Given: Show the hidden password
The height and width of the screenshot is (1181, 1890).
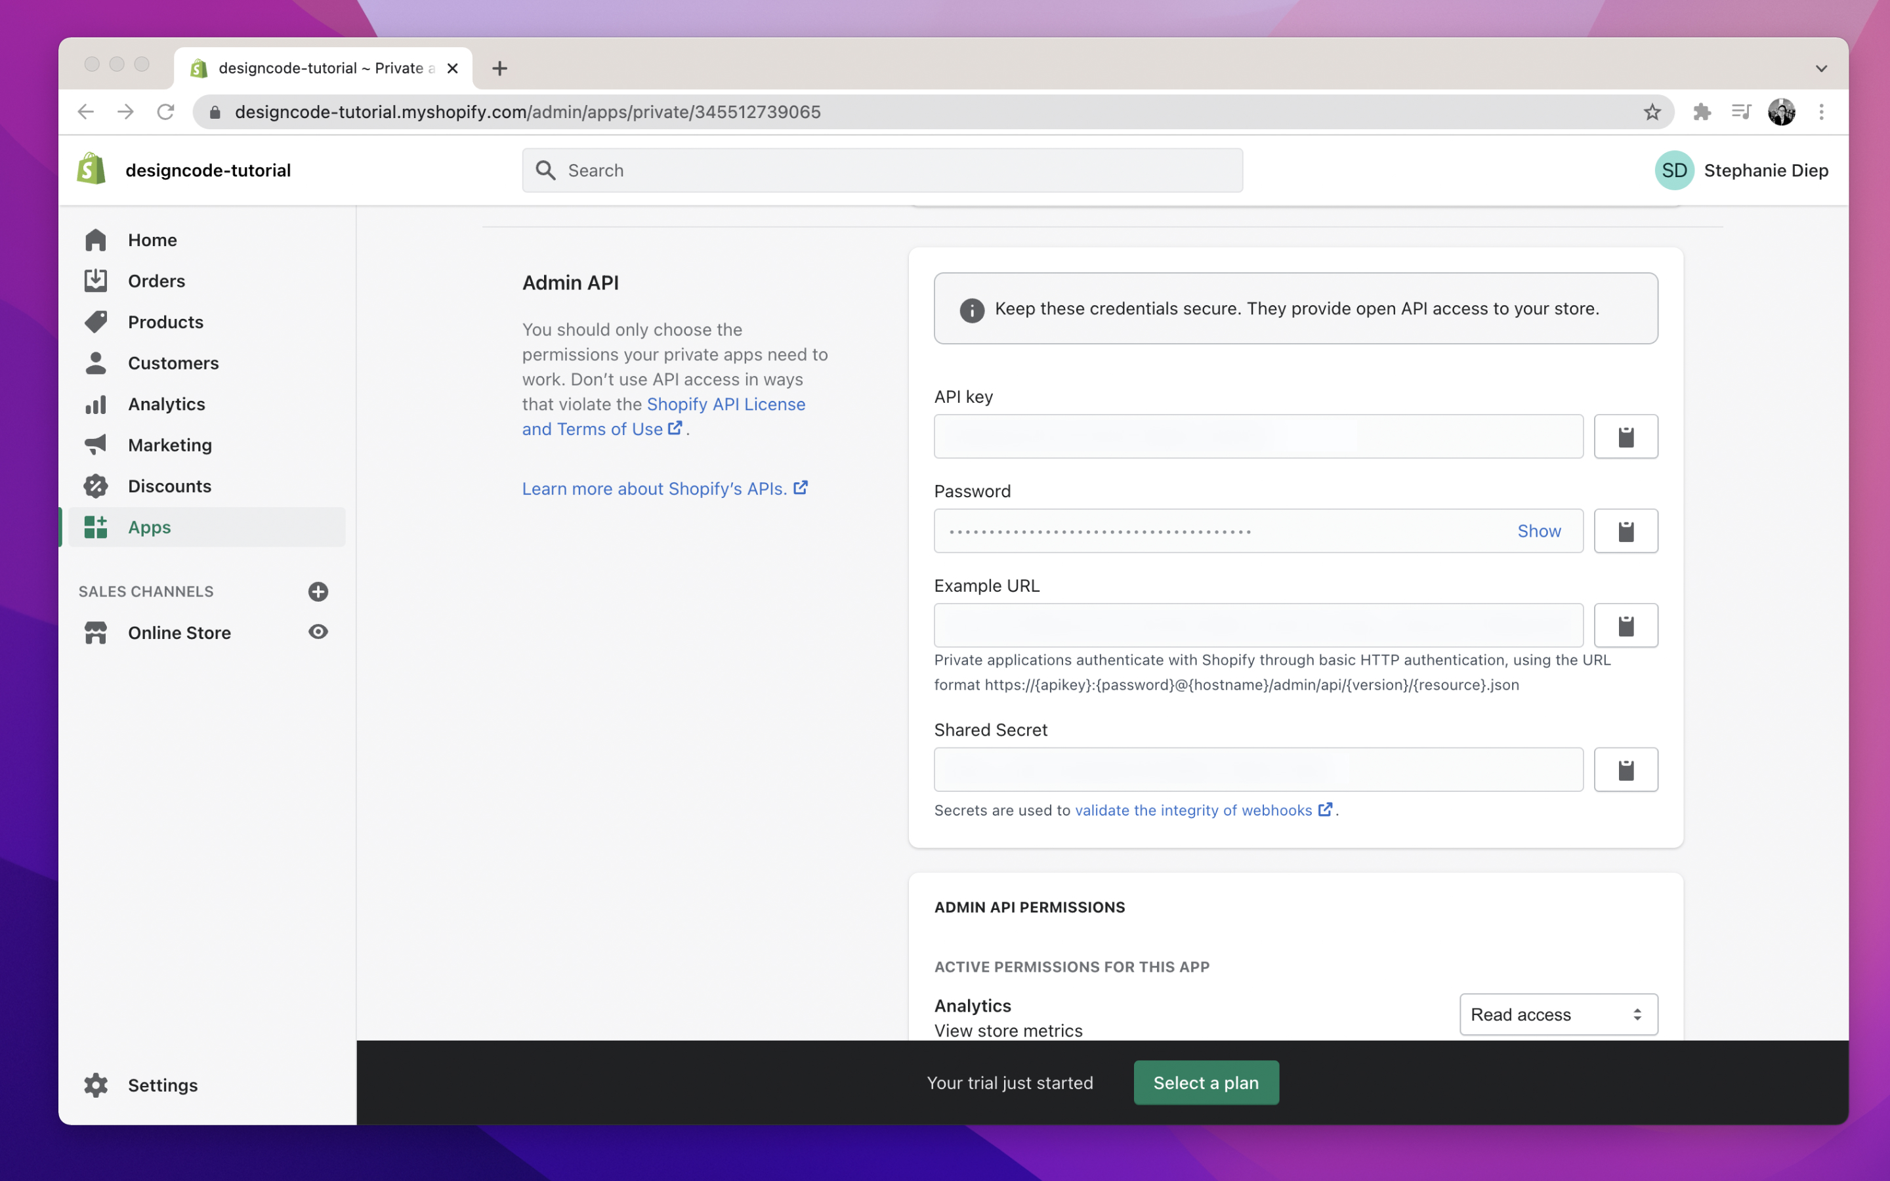Looking at the screenshot, I should point(1538,531).
